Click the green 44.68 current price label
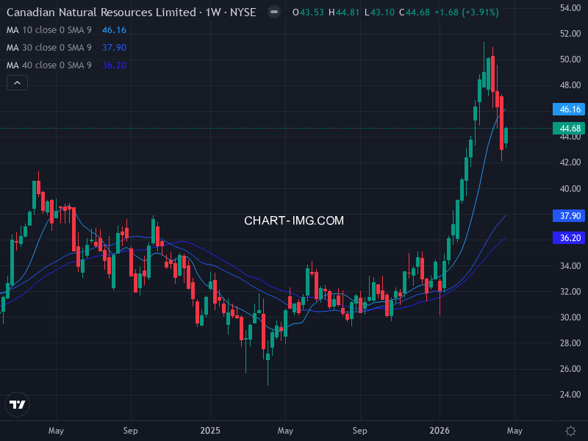The image size is (588, 441). 565,128
